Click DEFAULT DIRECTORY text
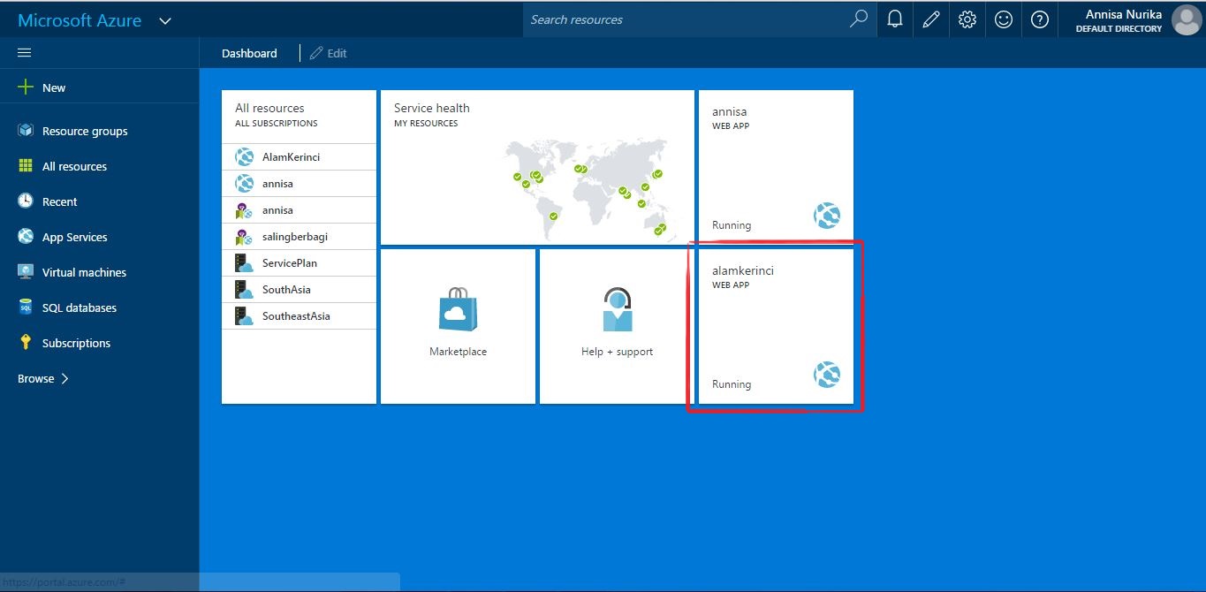1206x592 pixels. [1119, 29]
